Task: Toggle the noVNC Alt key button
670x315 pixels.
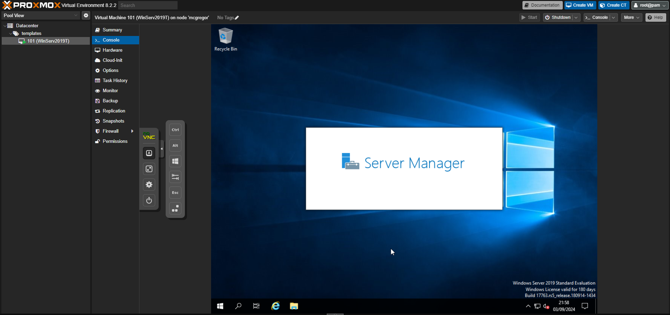Action: tap(175, 145)
